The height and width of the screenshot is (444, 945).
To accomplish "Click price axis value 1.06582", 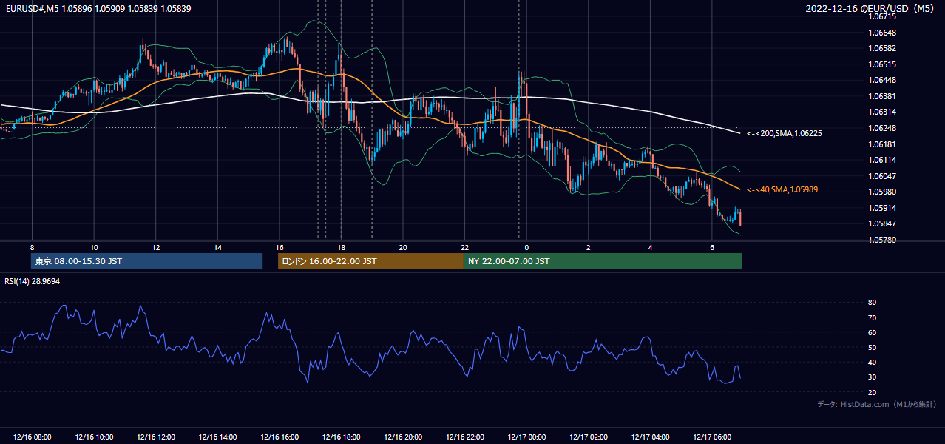I will (x=881, y=48).
